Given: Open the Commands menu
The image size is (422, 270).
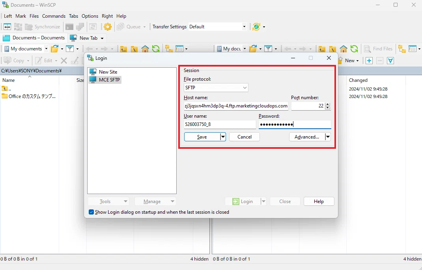Looking at the screenshot, I should click(x=54, y=16).
